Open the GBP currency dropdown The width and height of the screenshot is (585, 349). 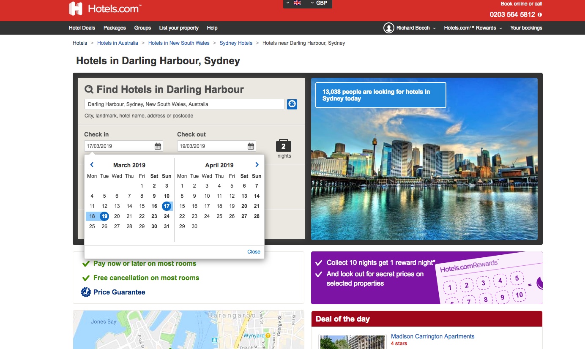(x=319, y=3)
